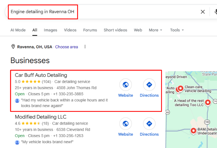Open the three-dot options next to Choose area

85,47
